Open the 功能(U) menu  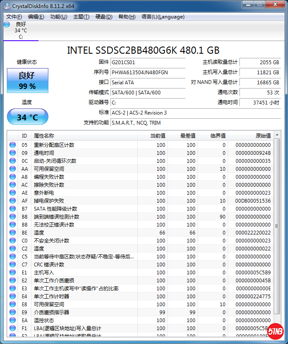click(59, 17)
